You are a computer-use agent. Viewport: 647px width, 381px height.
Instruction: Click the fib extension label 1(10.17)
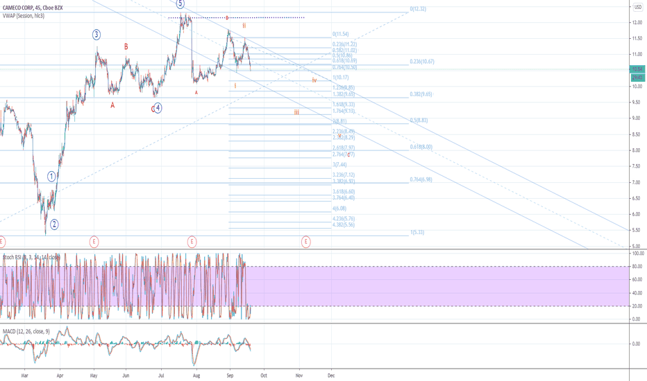[341, 78]
